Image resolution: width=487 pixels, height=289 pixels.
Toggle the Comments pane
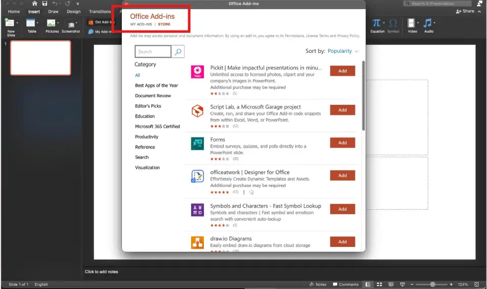[x=345, y=284]
